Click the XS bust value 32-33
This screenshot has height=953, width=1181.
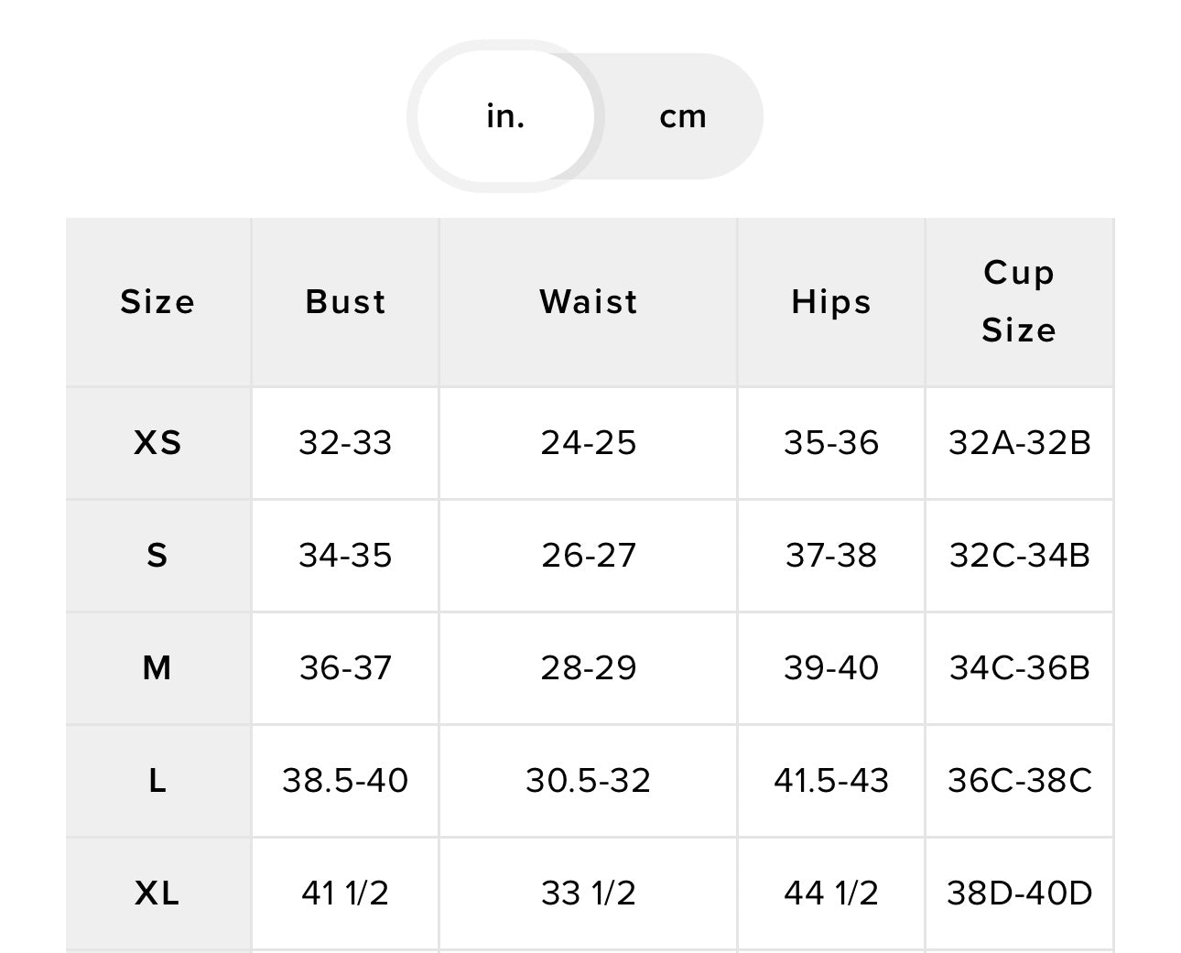(345, 443)
